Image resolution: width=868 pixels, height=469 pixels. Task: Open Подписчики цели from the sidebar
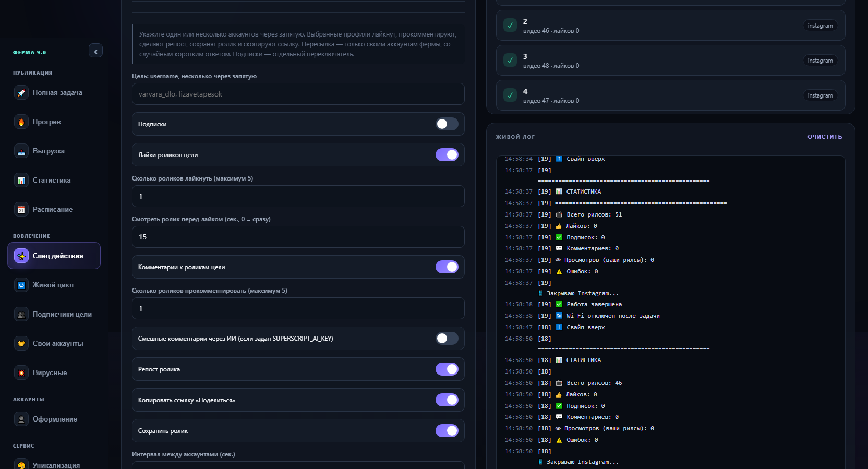tap(54, 315)
